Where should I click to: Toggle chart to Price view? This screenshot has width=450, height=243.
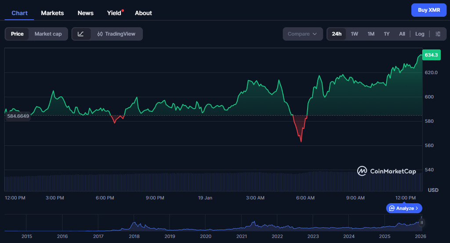click(18, 34)
